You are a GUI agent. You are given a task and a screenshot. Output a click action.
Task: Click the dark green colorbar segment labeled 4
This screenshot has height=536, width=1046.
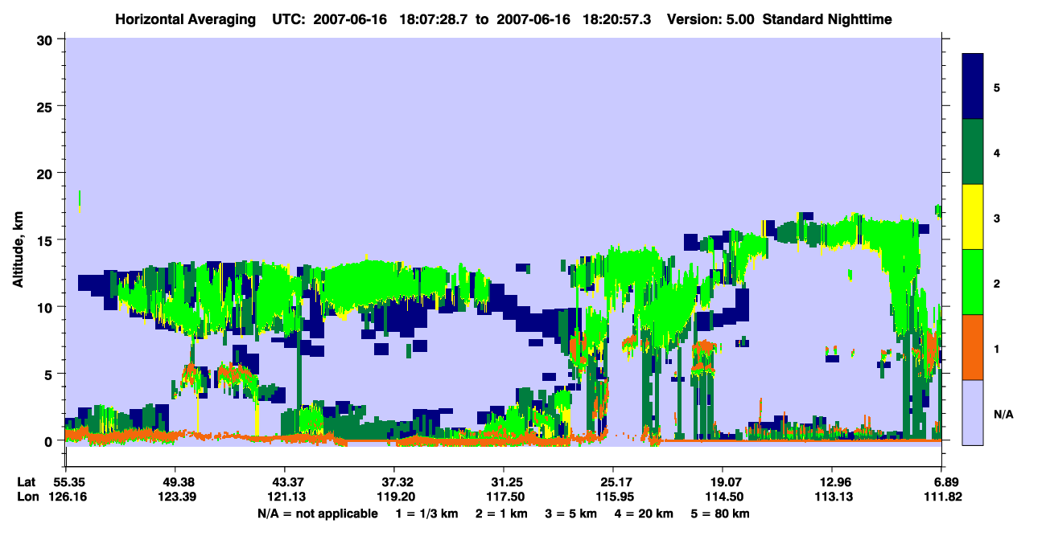973,152
